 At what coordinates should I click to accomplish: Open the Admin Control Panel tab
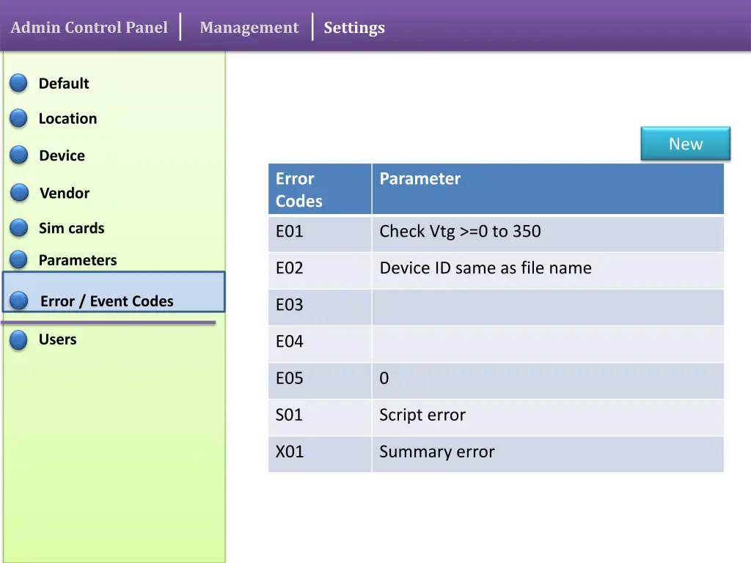tap(89, 28)
